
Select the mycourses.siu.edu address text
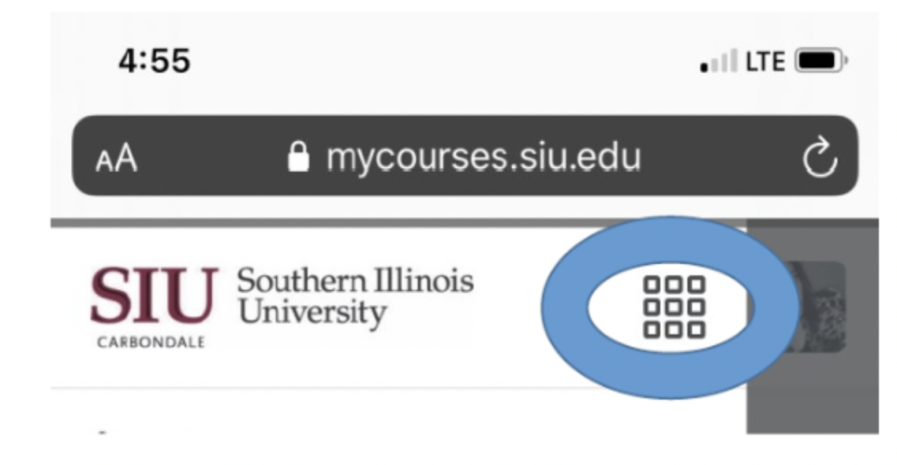[484, 158]
